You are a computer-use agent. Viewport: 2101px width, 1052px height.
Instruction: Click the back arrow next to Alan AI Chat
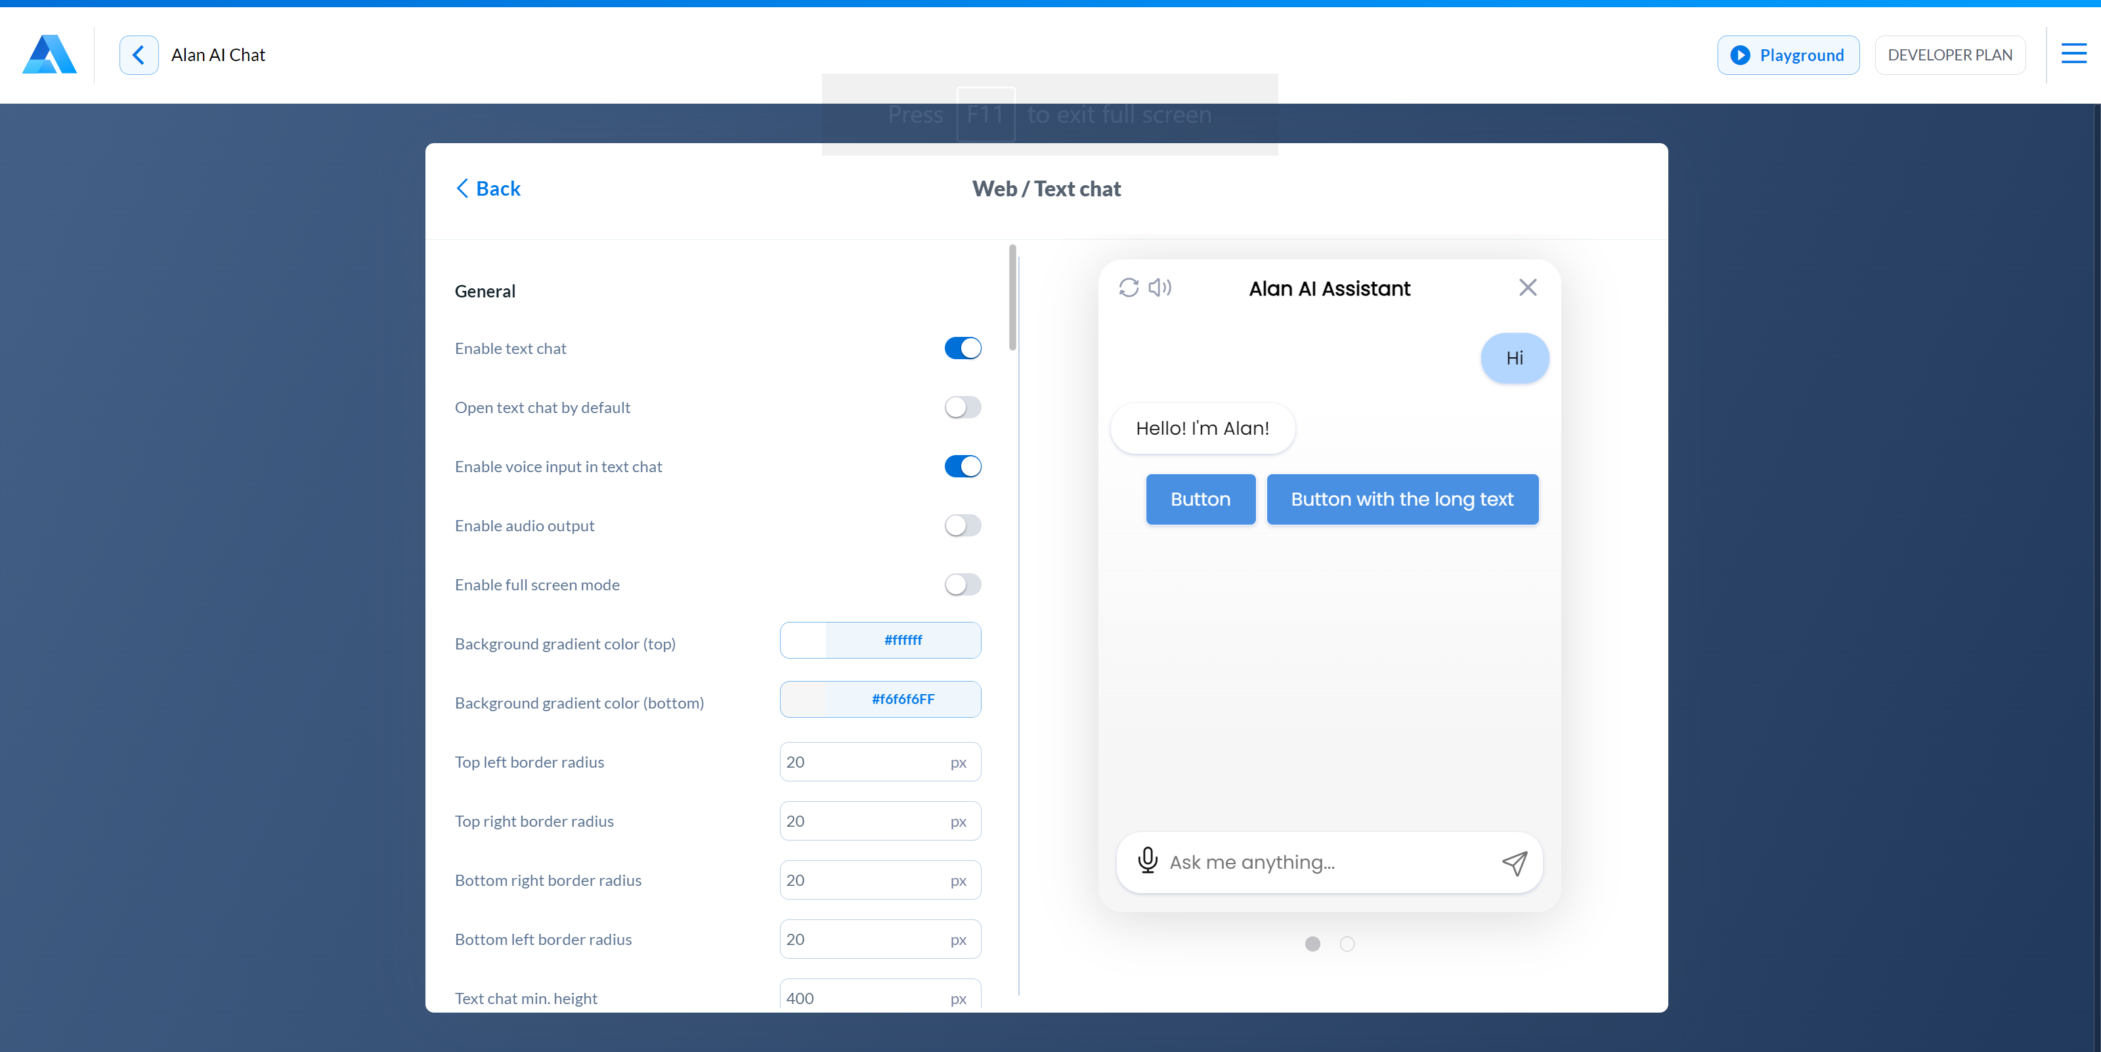point(139,55)
